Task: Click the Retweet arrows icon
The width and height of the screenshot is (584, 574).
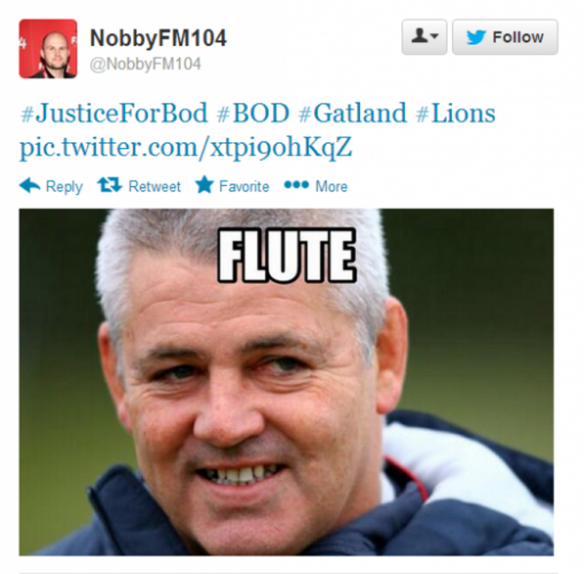Action: click(110, 185)
